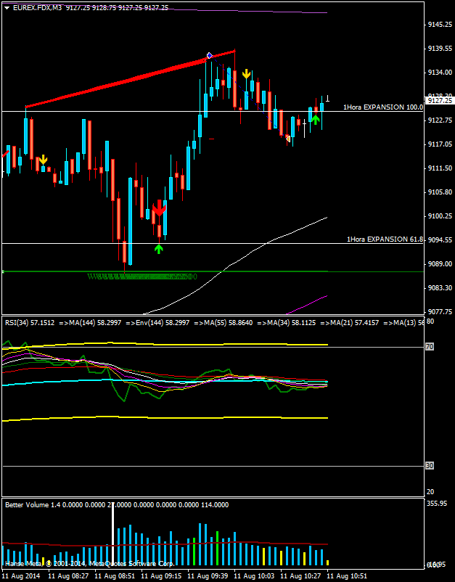Click the 1Hora EXPANSION 100.0 level label
This screenshot has width=455, height=582.
pyautogui.click(x=382, y=107)
